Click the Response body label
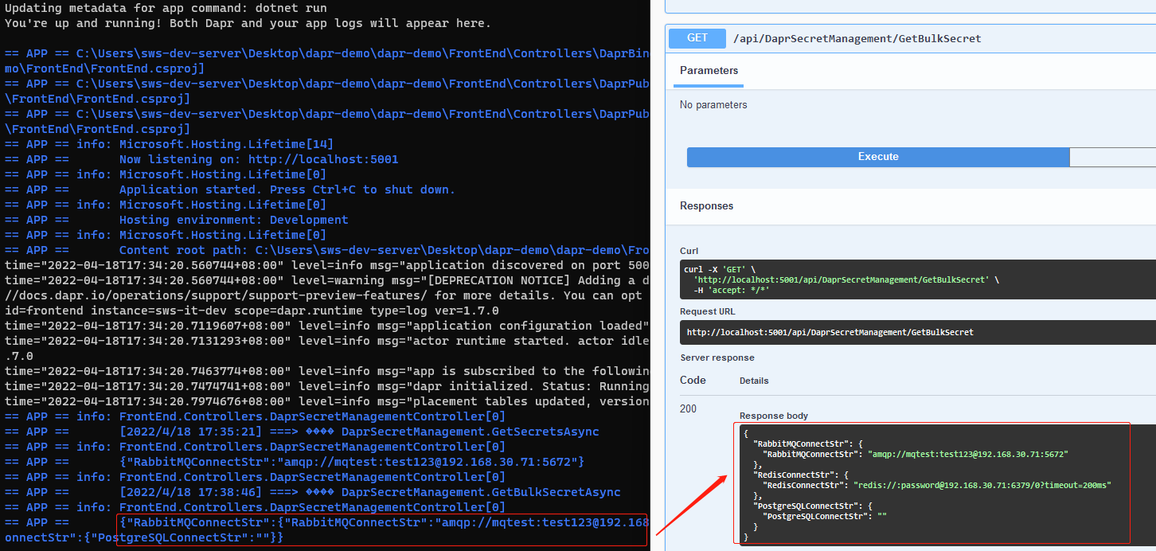The width and height of the screenshot is (1156, 551). tap(774, 416)
